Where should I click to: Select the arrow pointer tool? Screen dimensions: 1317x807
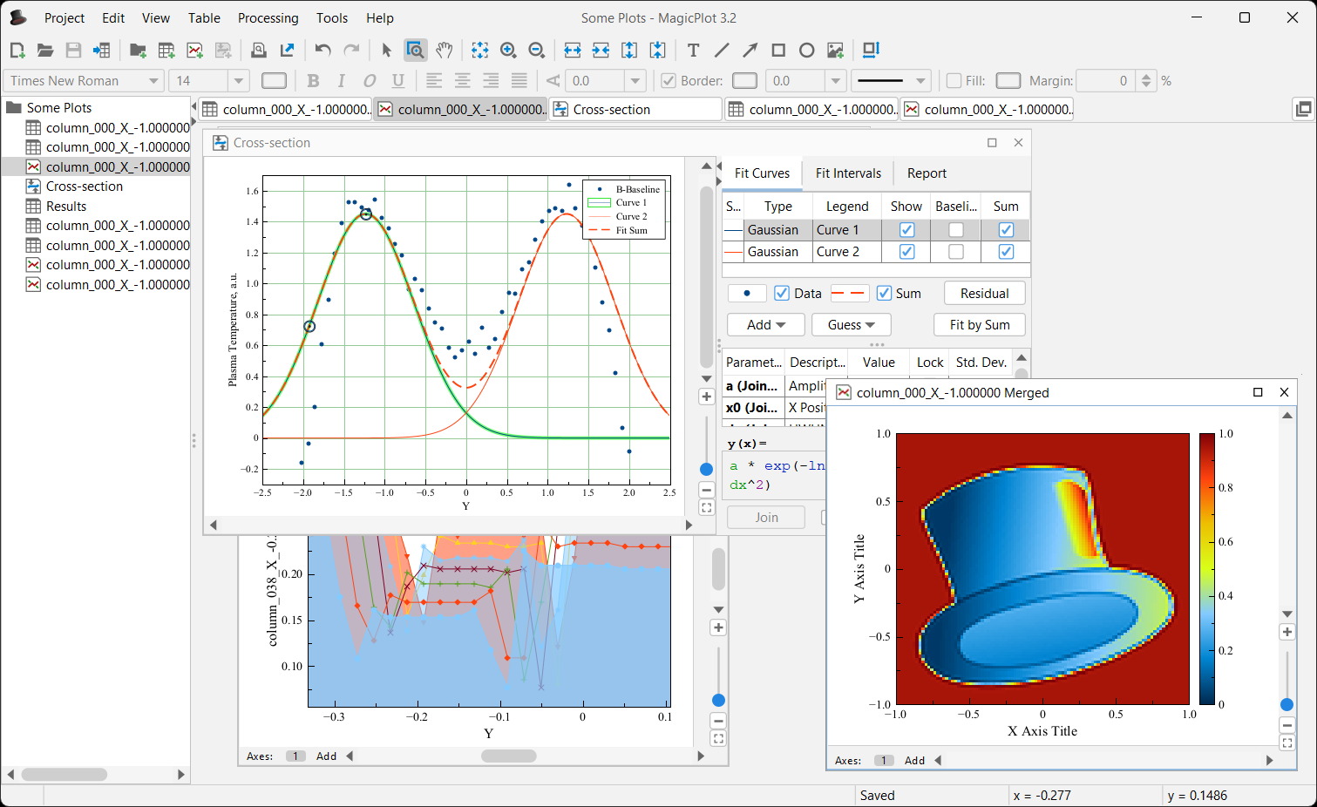coord(387,51)
